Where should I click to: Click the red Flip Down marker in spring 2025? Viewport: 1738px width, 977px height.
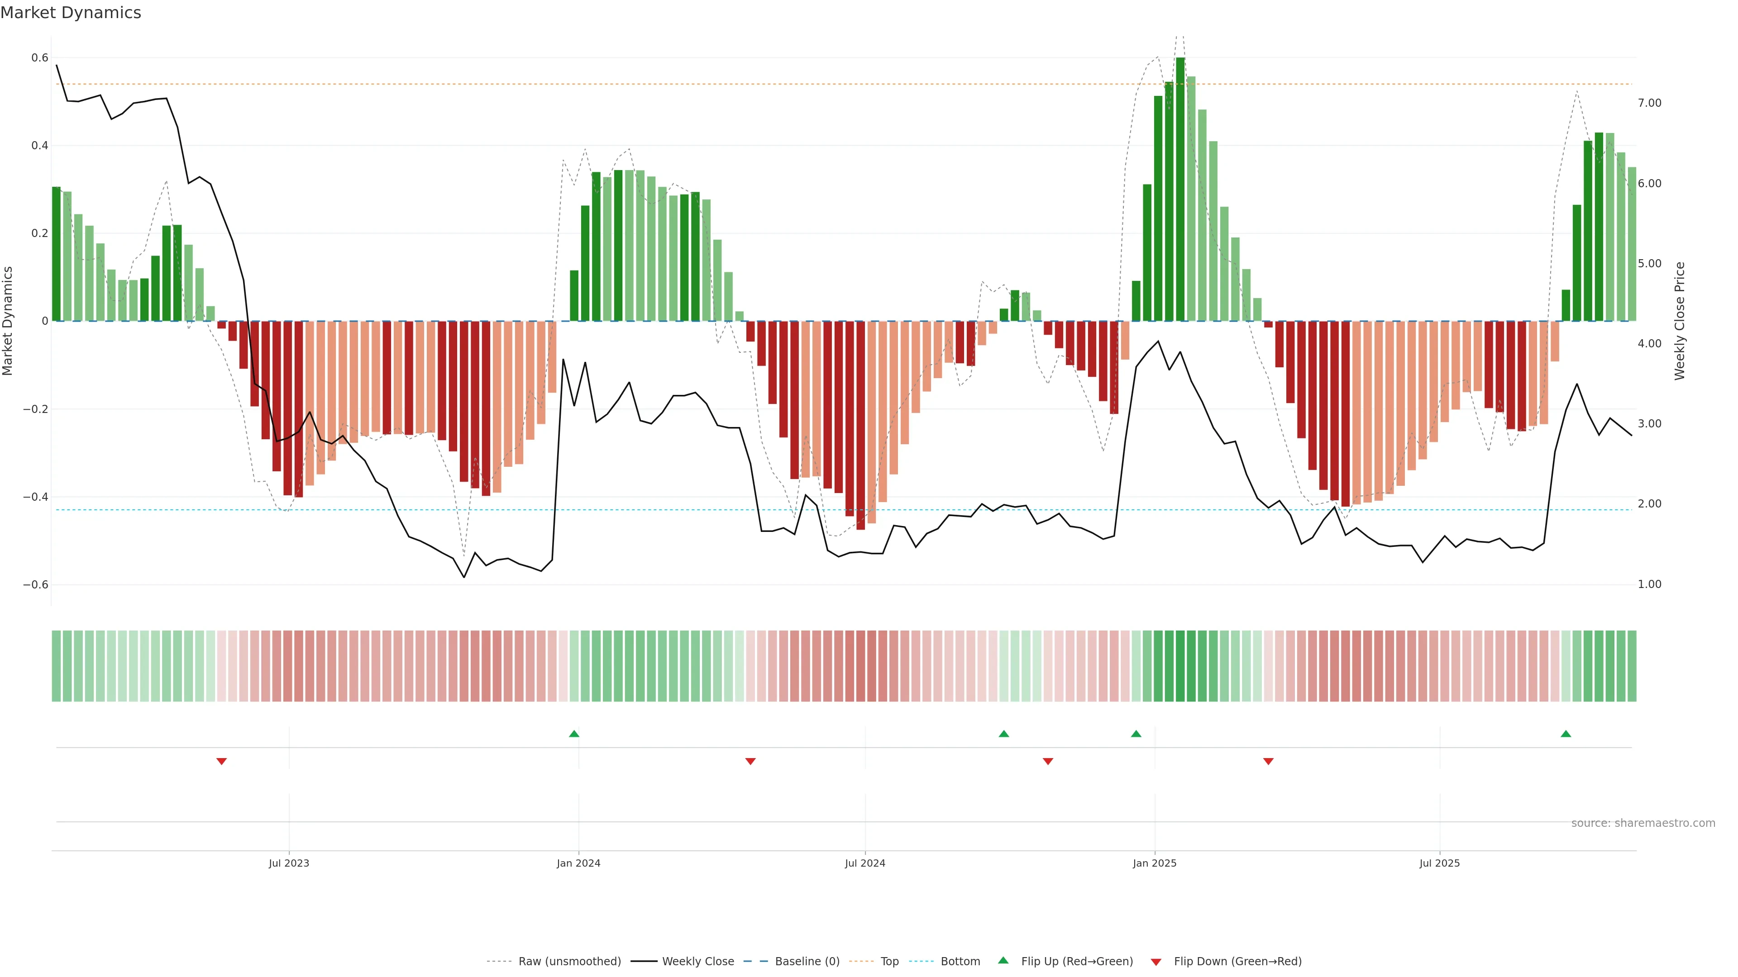[1268, 761]
